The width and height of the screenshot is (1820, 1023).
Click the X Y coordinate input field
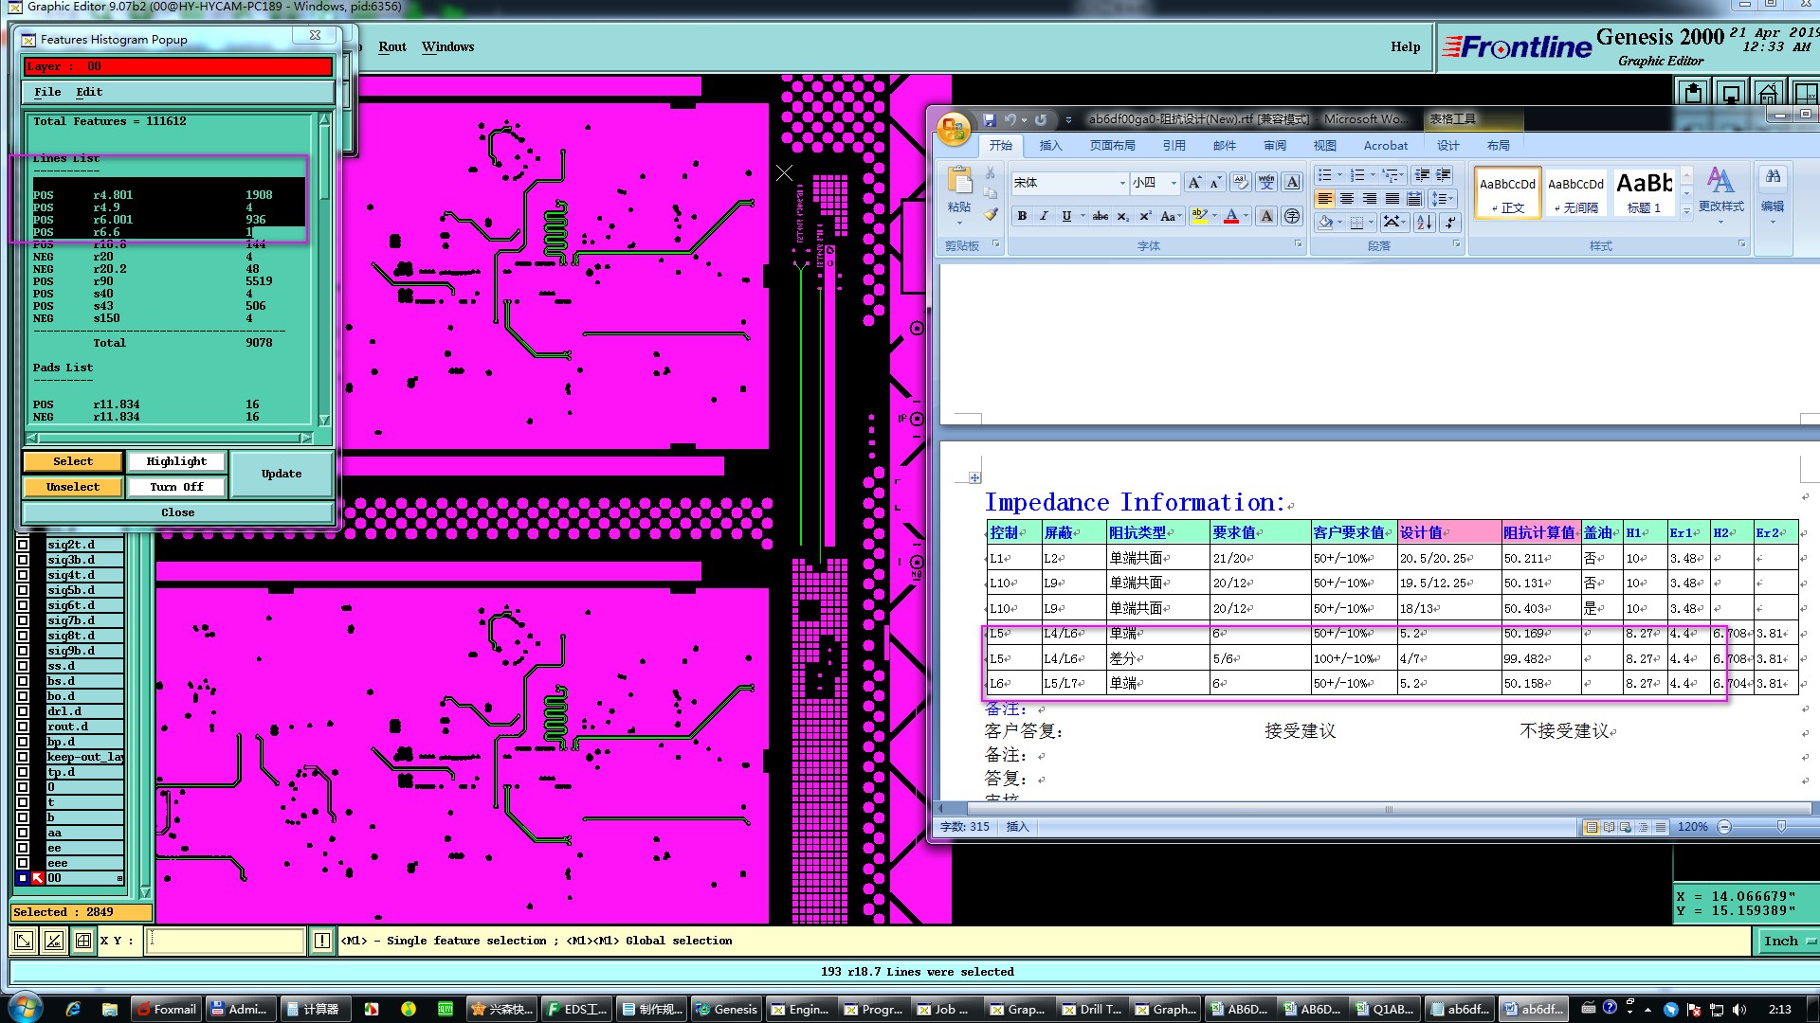point(225,941)
